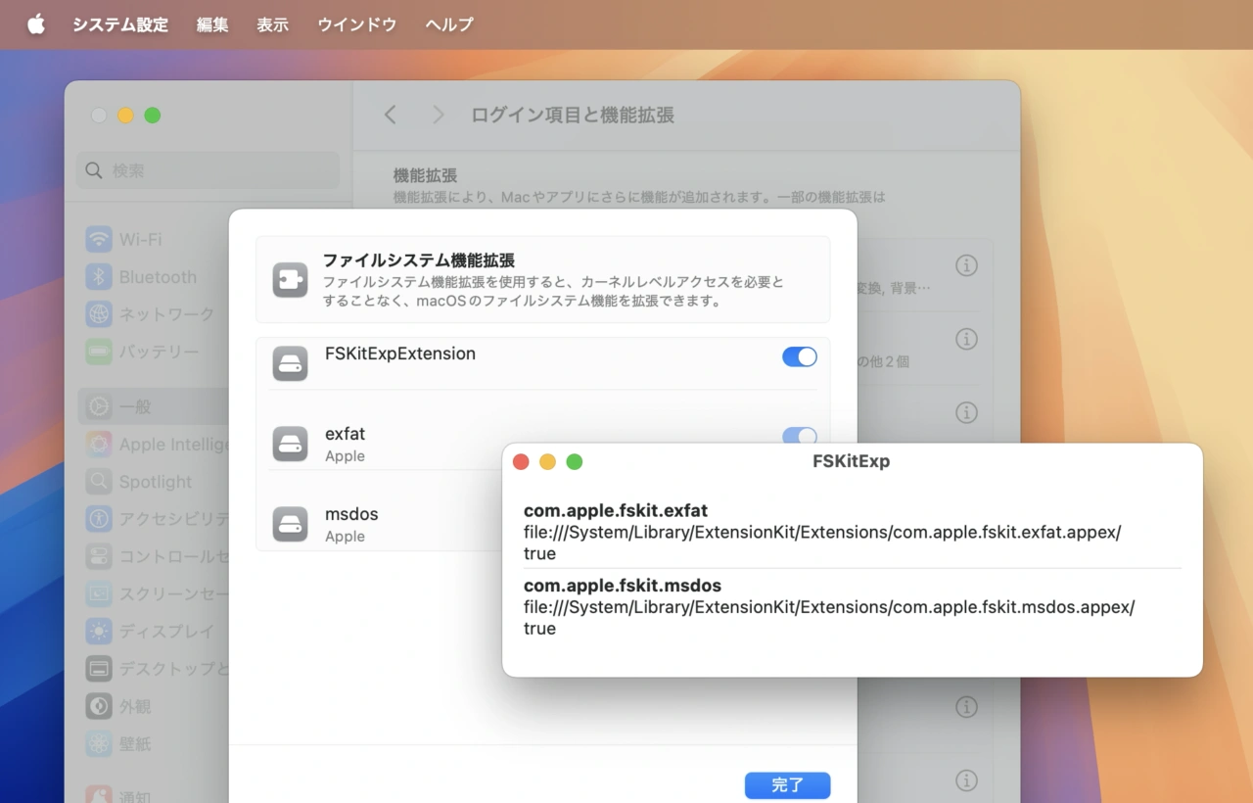Open the 編集 menu
1253x803 pixels.
[212, 24]
